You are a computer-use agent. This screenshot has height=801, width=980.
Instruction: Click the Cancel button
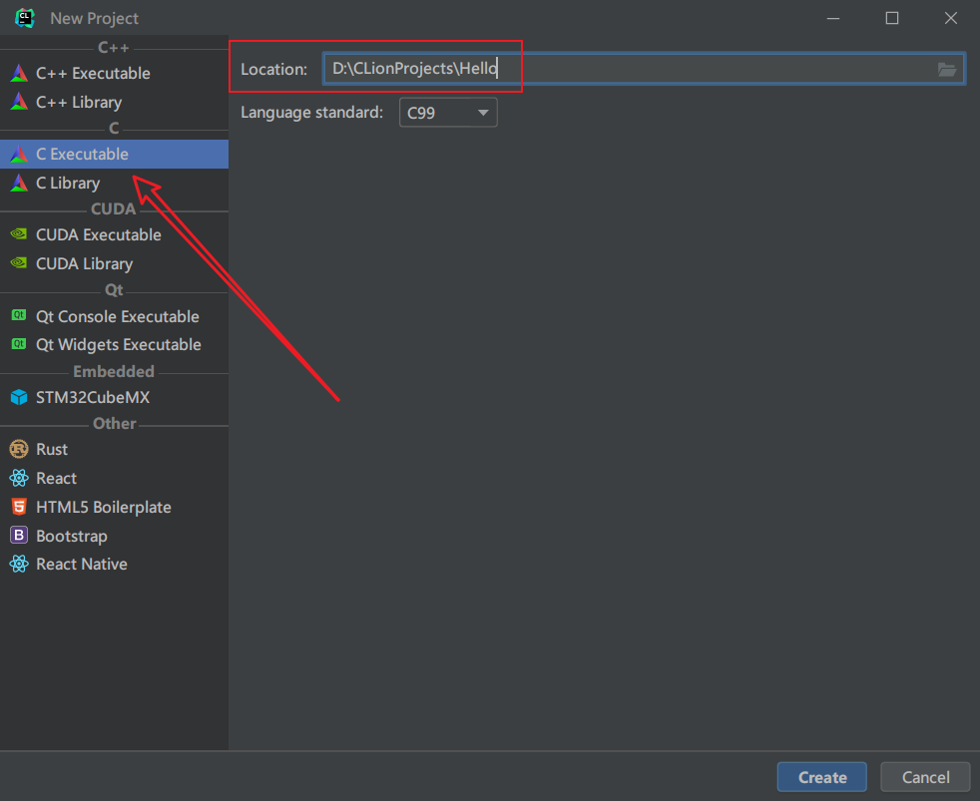[x=926, y=777]
